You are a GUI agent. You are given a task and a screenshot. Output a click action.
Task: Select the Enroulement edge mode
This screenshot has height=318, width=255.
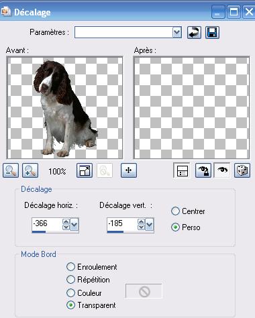(x=70, y=266)
